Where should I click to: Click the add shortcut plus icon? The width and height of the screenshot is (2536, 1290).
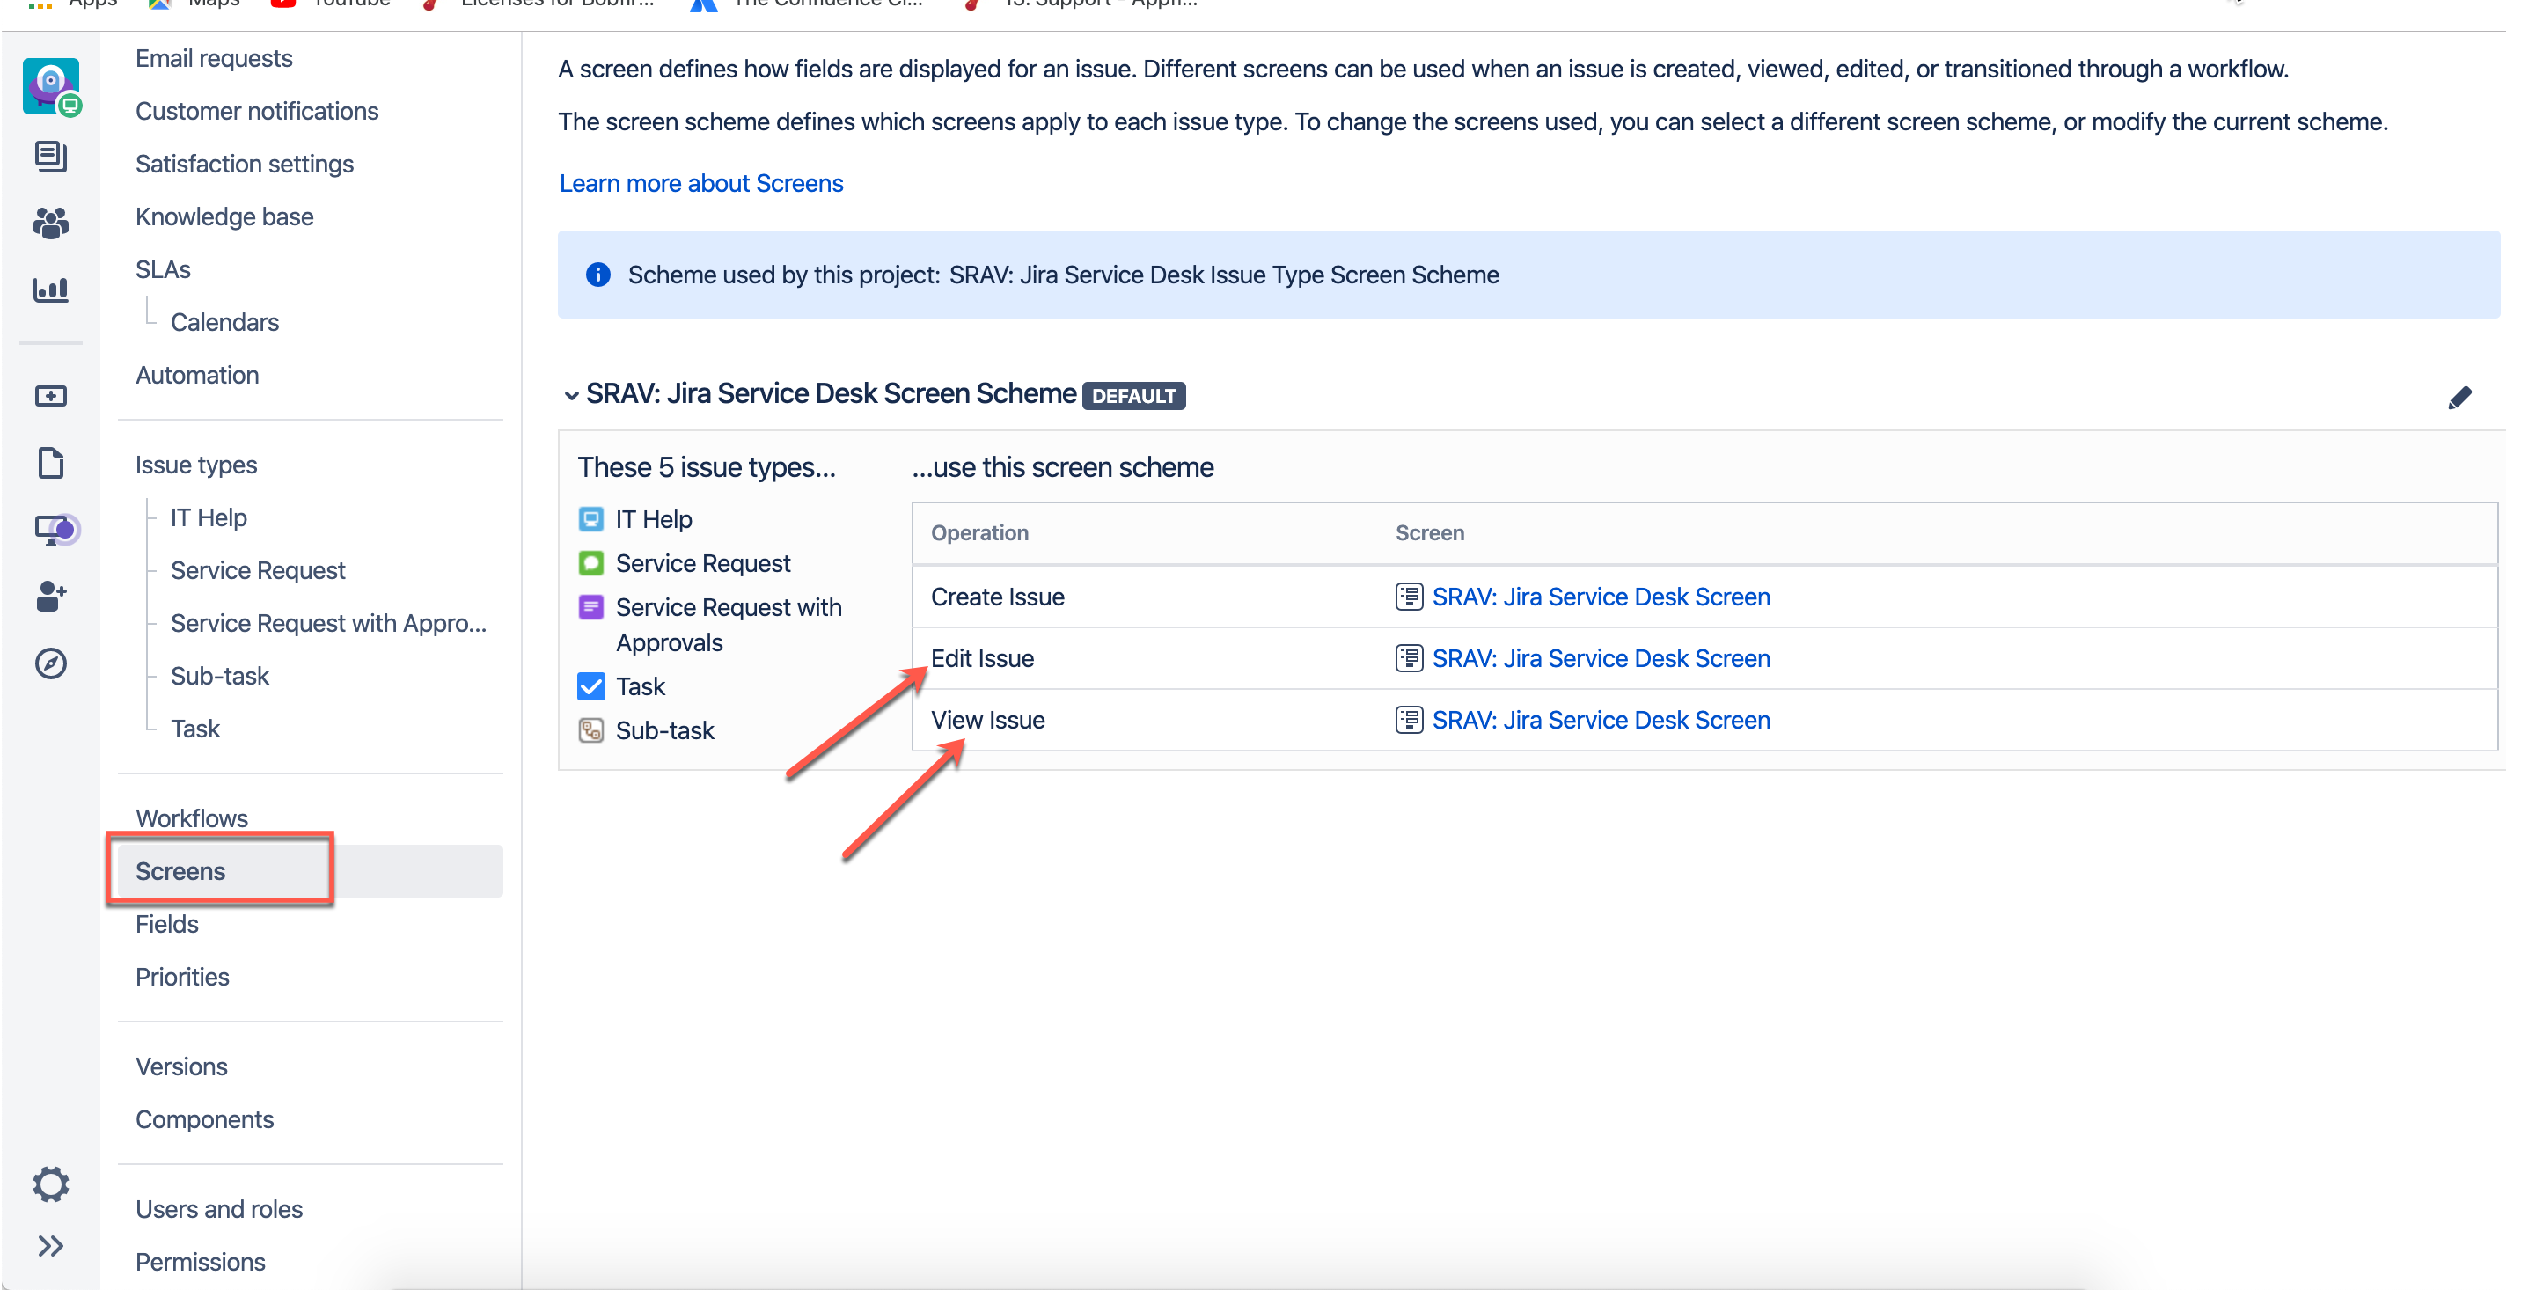51,396
